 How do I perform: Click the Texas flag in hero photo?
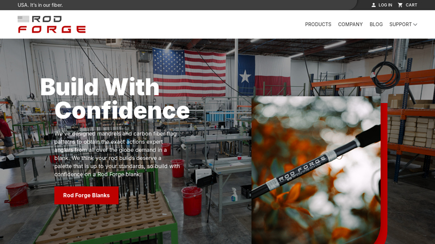tap(264, 75)
